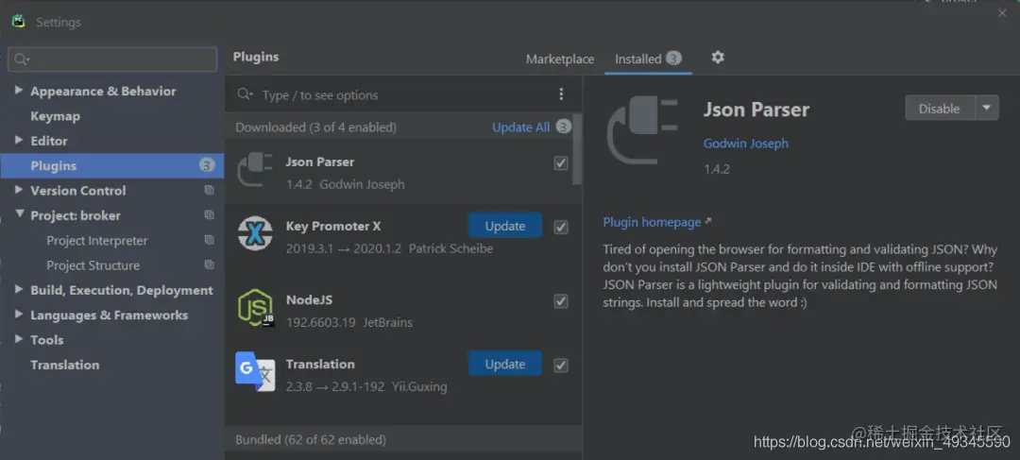Image resolution: width=1020 pixels, height=460 pixels.
Task: Click version 1.4.2 in details panel
Action: pos(716,169)
